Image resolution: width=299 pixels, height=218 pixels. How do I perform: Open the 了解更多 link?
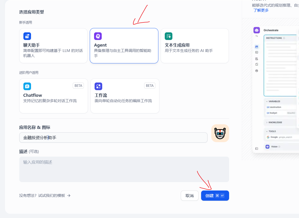coord(261,10)
